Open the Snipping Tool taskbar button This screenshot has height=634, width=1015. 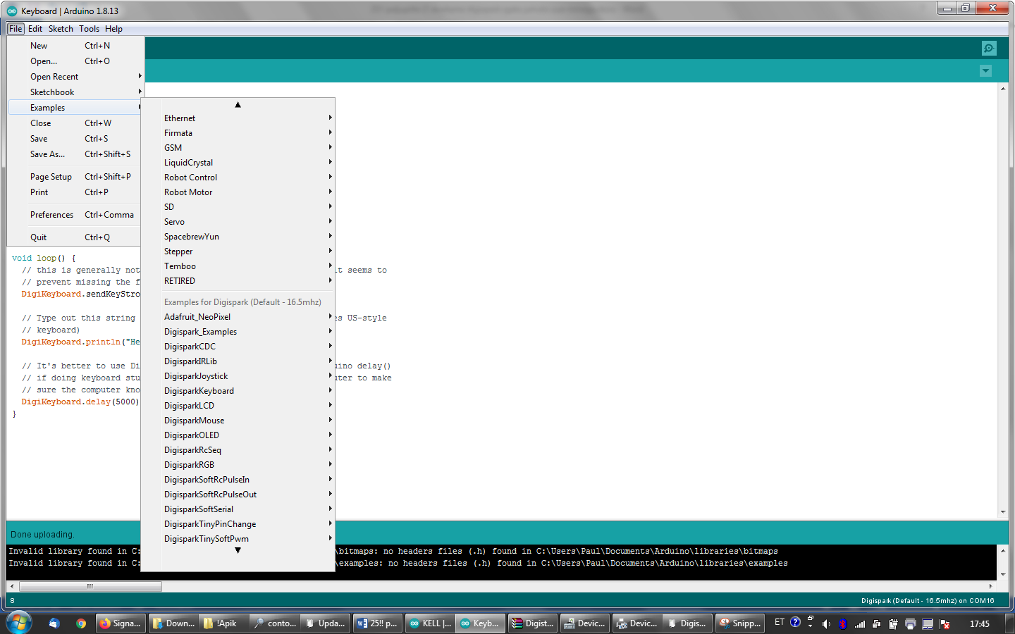739,623
